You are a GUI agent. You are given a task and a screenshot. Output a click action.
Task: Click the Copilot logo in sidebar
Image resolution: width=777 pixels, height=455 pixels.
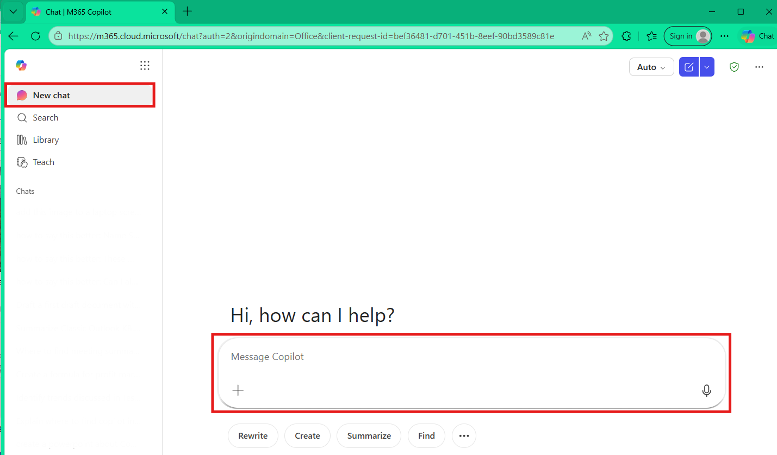[x=21, y=66]
